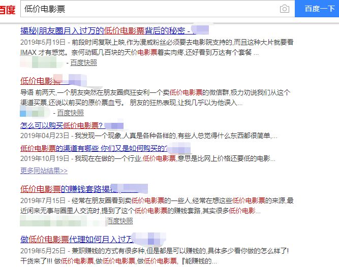
Task: Open 百度快照 under the 2019年7月15日 result
Action: [120, 221]
